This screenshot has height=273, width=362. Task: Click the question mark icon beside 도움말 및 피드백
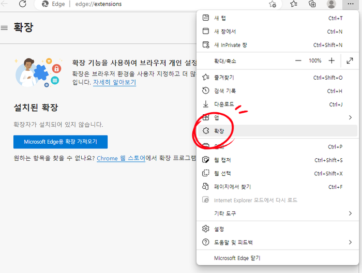pos(205,242)
